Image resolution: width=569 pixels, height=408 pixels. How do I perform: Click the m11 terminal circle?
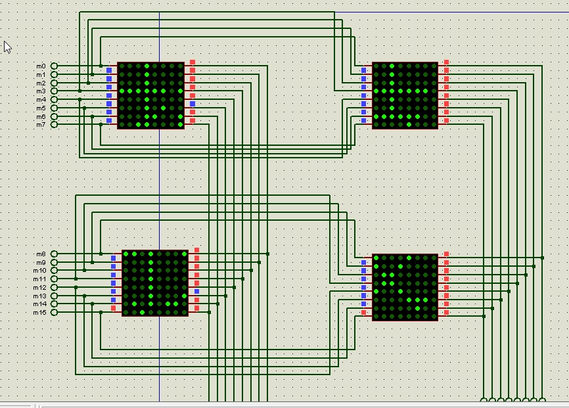click(54, 279)
